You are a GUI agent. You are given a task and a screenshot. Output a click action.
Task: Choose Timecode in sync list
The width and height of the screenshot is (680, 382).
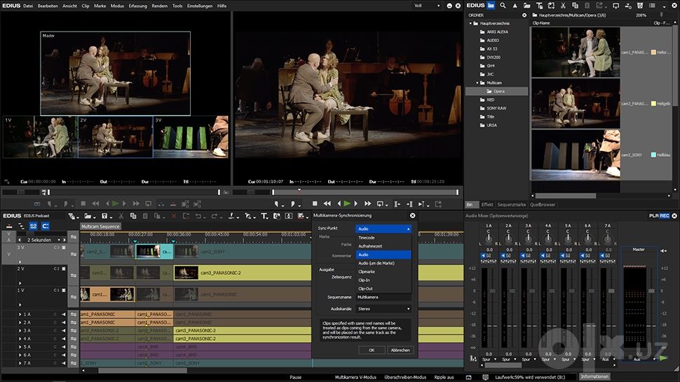383,237
